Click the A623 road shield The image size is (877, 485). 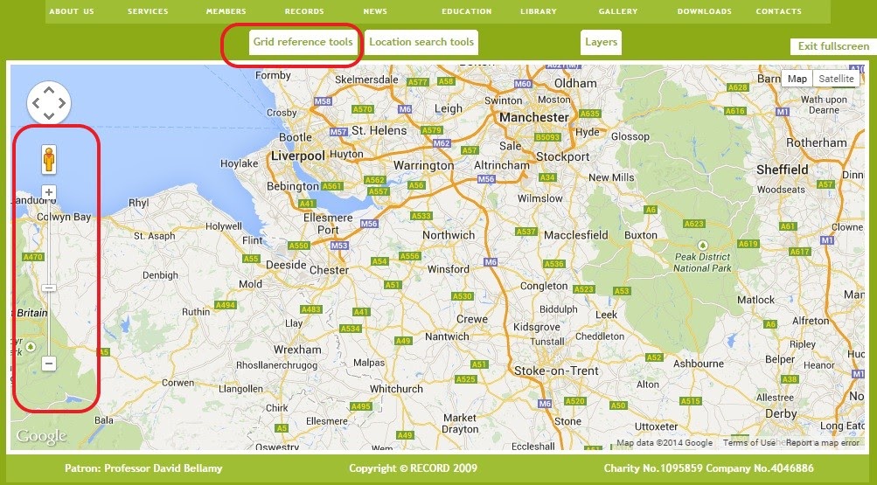point(693,224)
